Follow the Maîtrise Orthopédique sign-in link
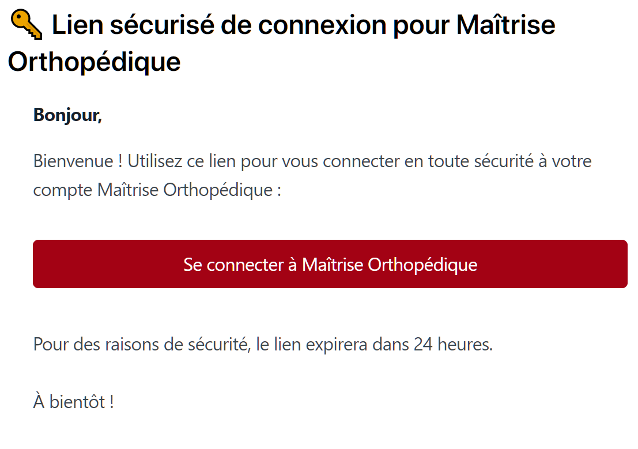Image resolution: width=638 pixels, height=449 pixels. point(330,264)
